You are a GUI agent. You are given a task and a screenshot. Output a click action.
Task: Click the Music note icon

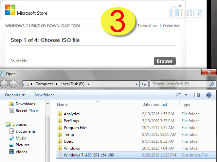pos(11,138)
